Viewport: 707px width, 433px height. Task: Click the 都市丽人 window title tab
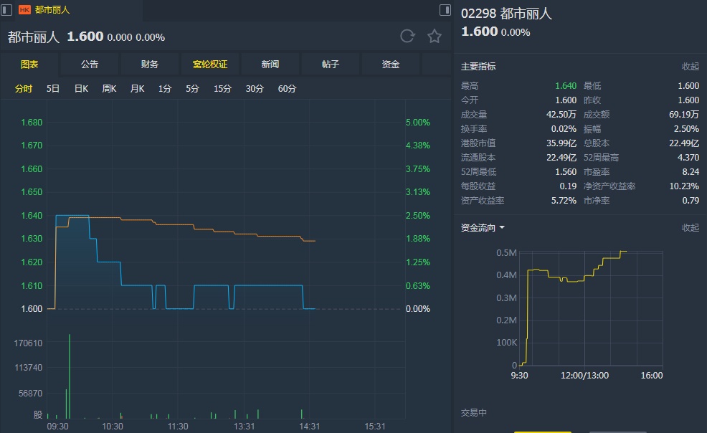tap(52, 10)
